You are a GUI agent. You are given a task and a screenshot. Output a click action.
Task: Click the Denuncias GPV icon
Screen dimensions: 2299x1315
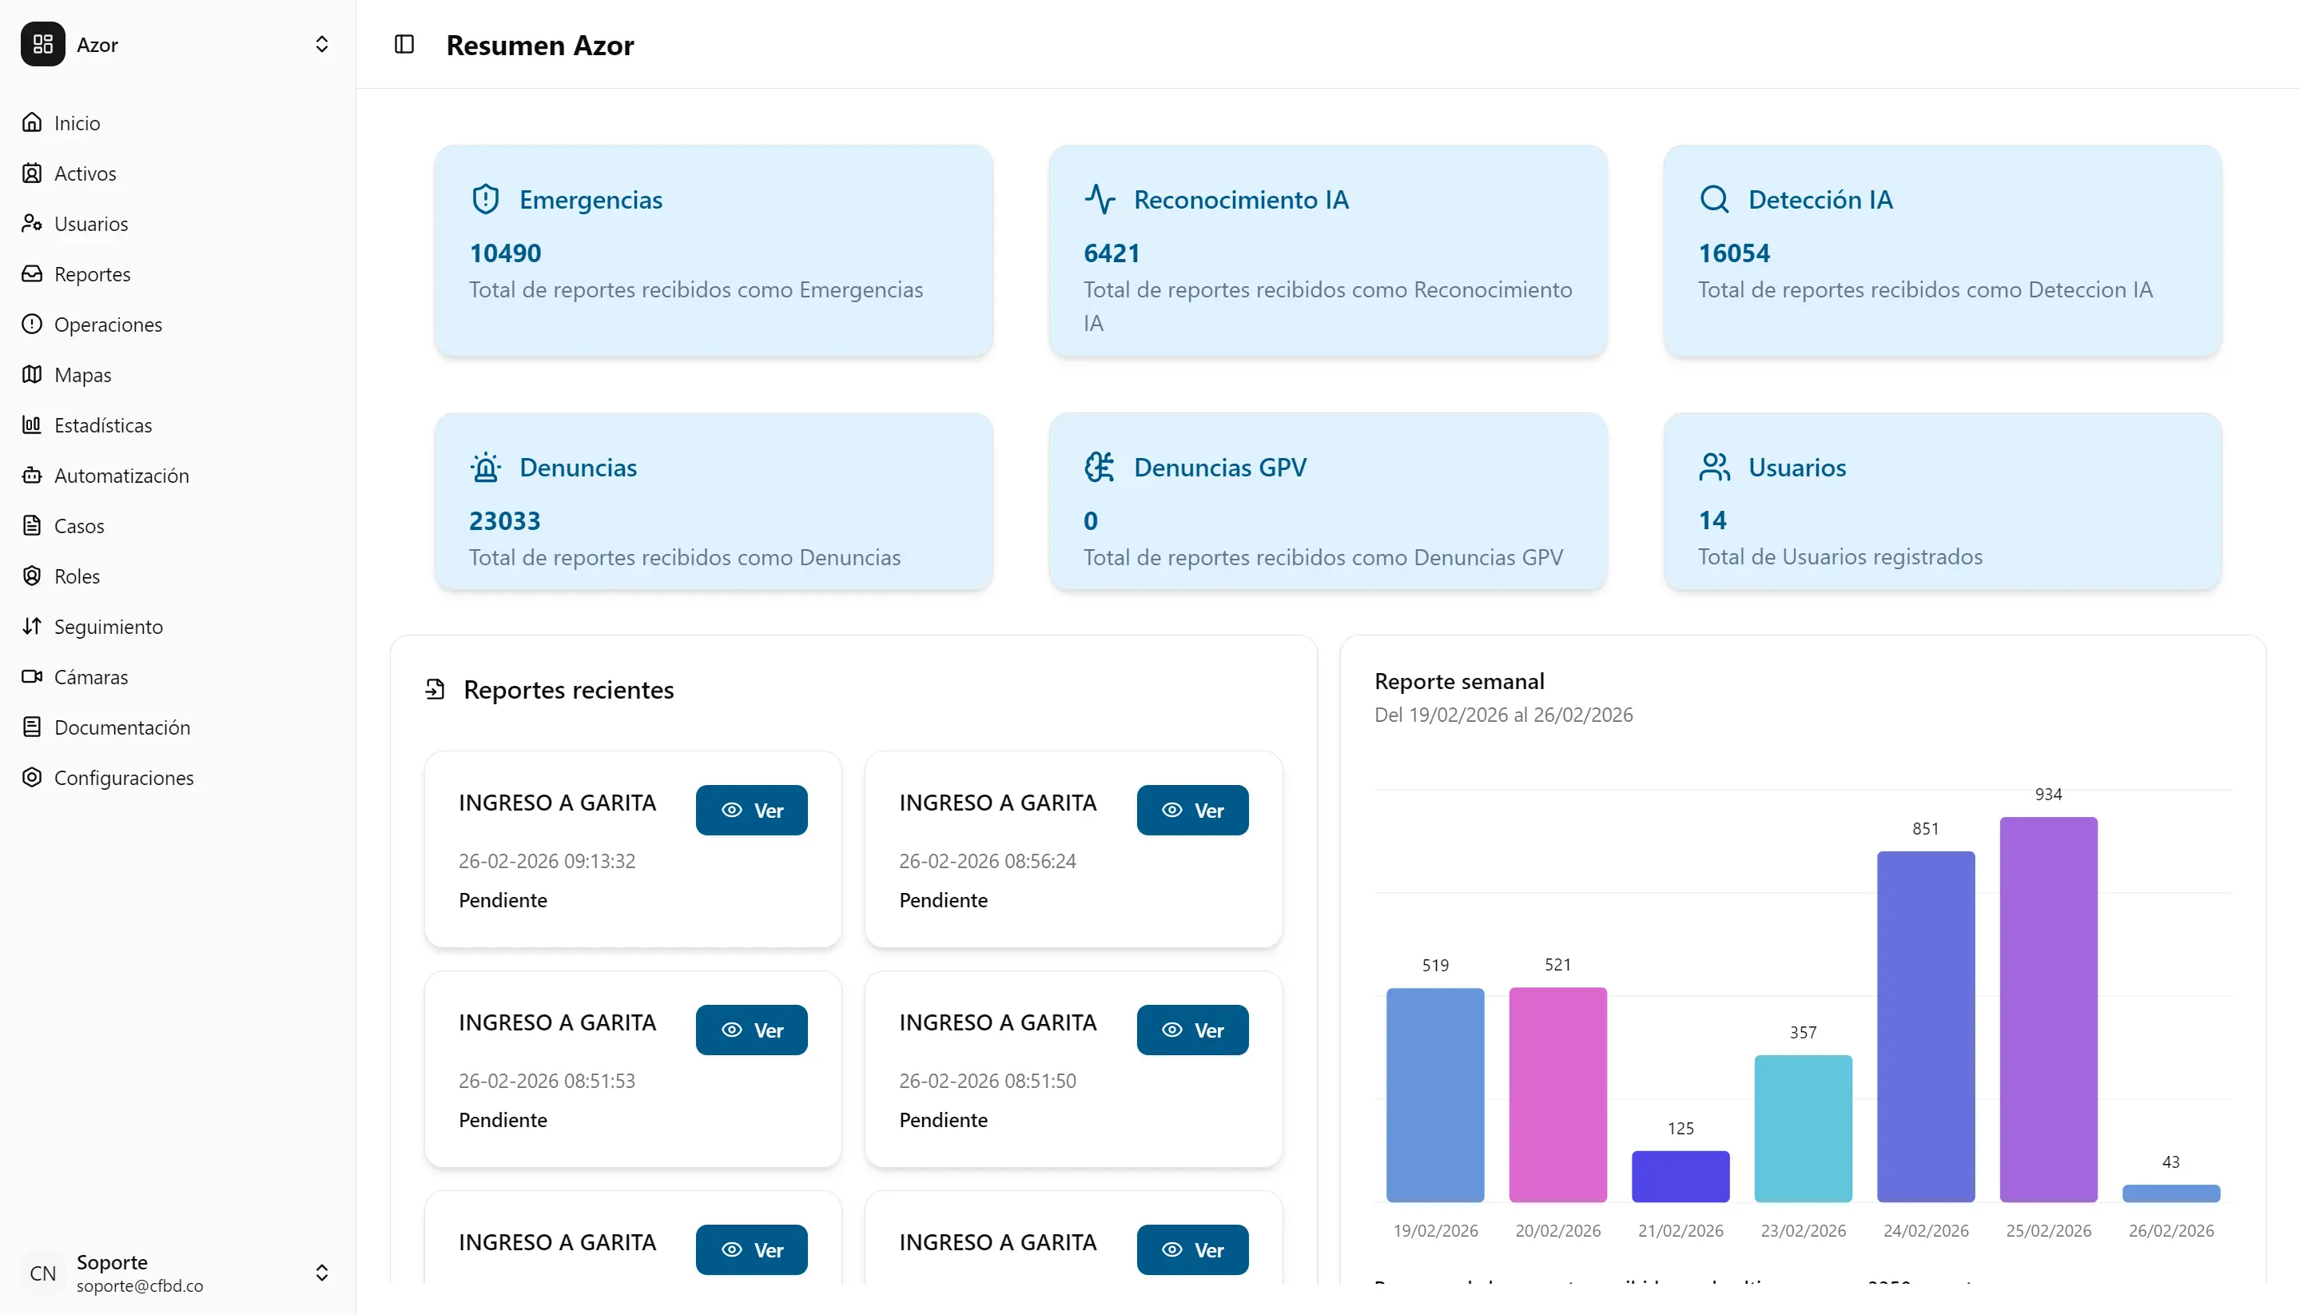(x=1100, y=467)
